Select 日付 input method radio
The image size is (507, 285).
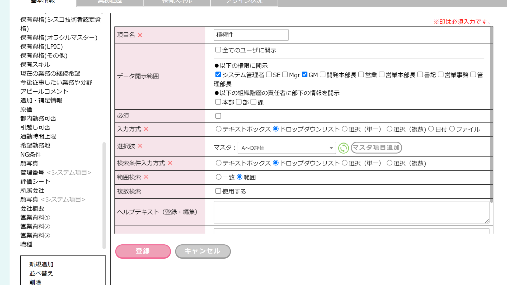click(x=431, y=129)
